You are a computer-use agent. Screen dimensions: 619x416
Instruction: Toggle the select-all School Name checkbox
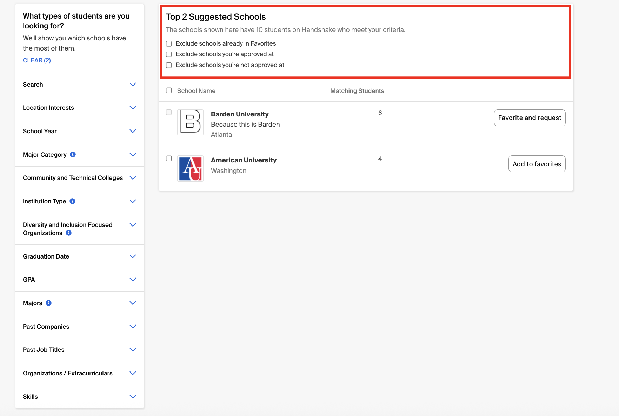169,90
